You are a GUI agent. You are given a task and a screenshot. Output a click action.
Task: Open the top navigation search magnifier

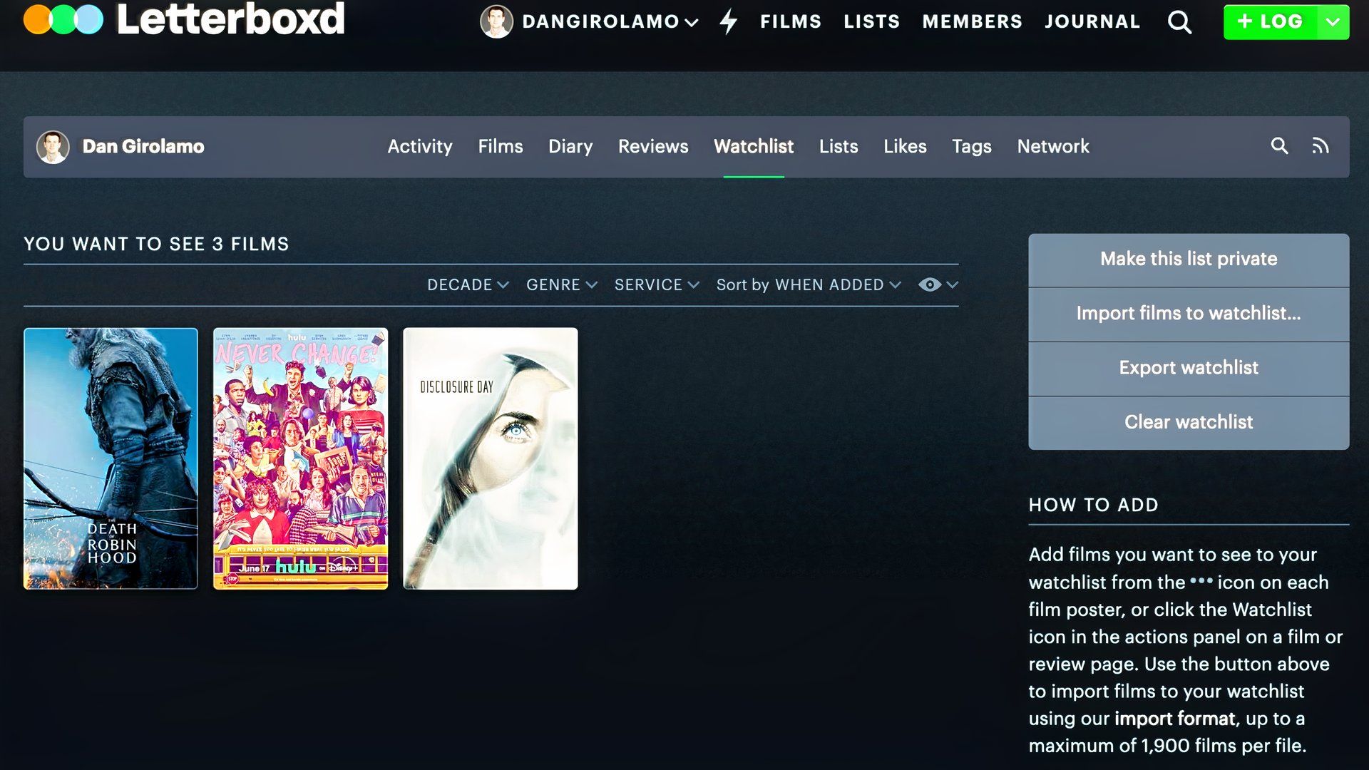[x=1179, y=22]
